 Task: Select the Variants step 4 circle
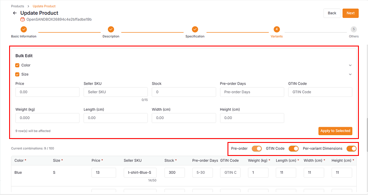(276, 30)
